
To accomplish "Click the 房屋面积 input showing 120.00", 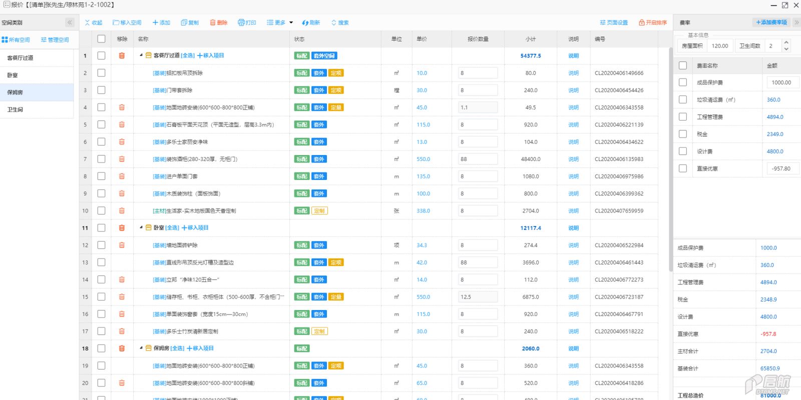I will [x=719, y=45].
